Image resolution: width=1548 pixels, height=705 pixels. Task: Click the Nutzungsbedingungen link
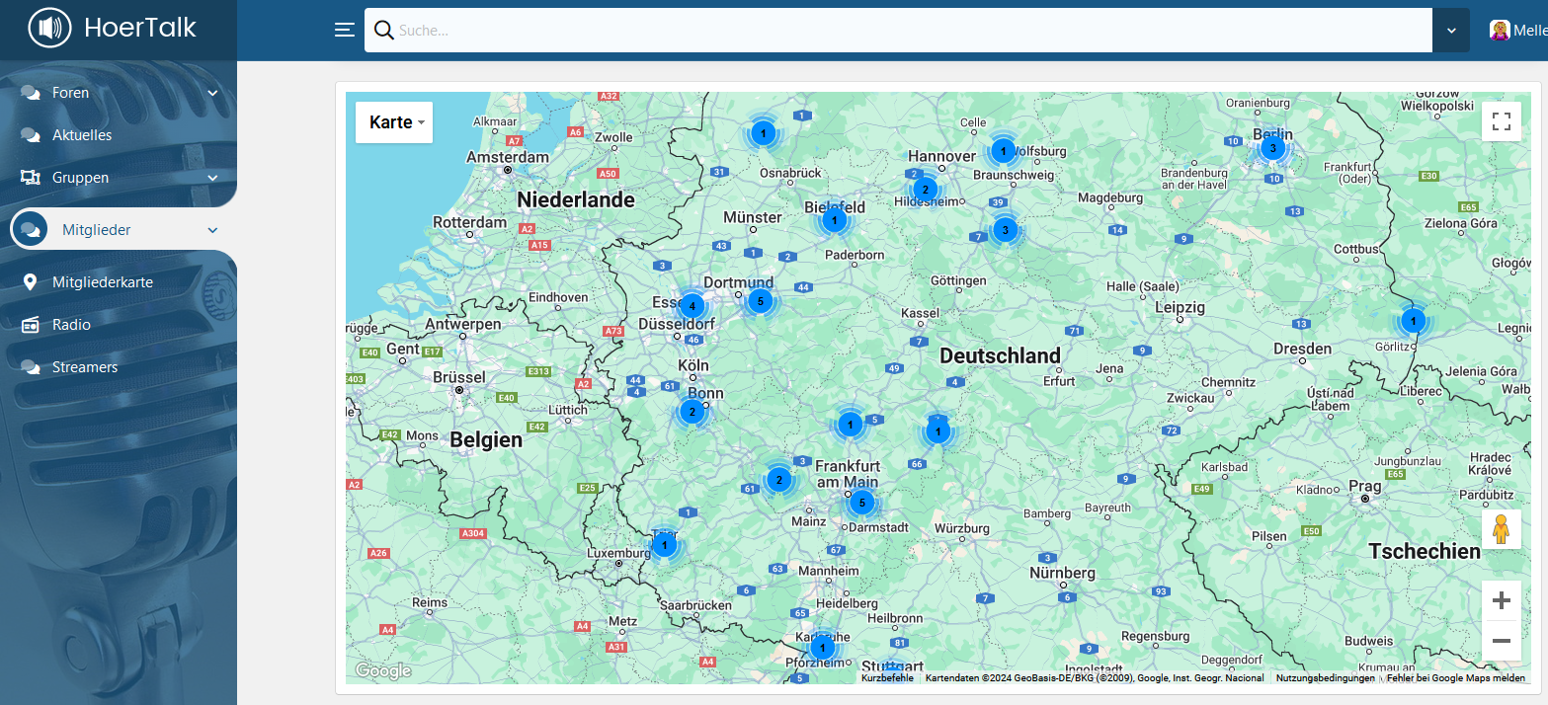coord(1325,678)
